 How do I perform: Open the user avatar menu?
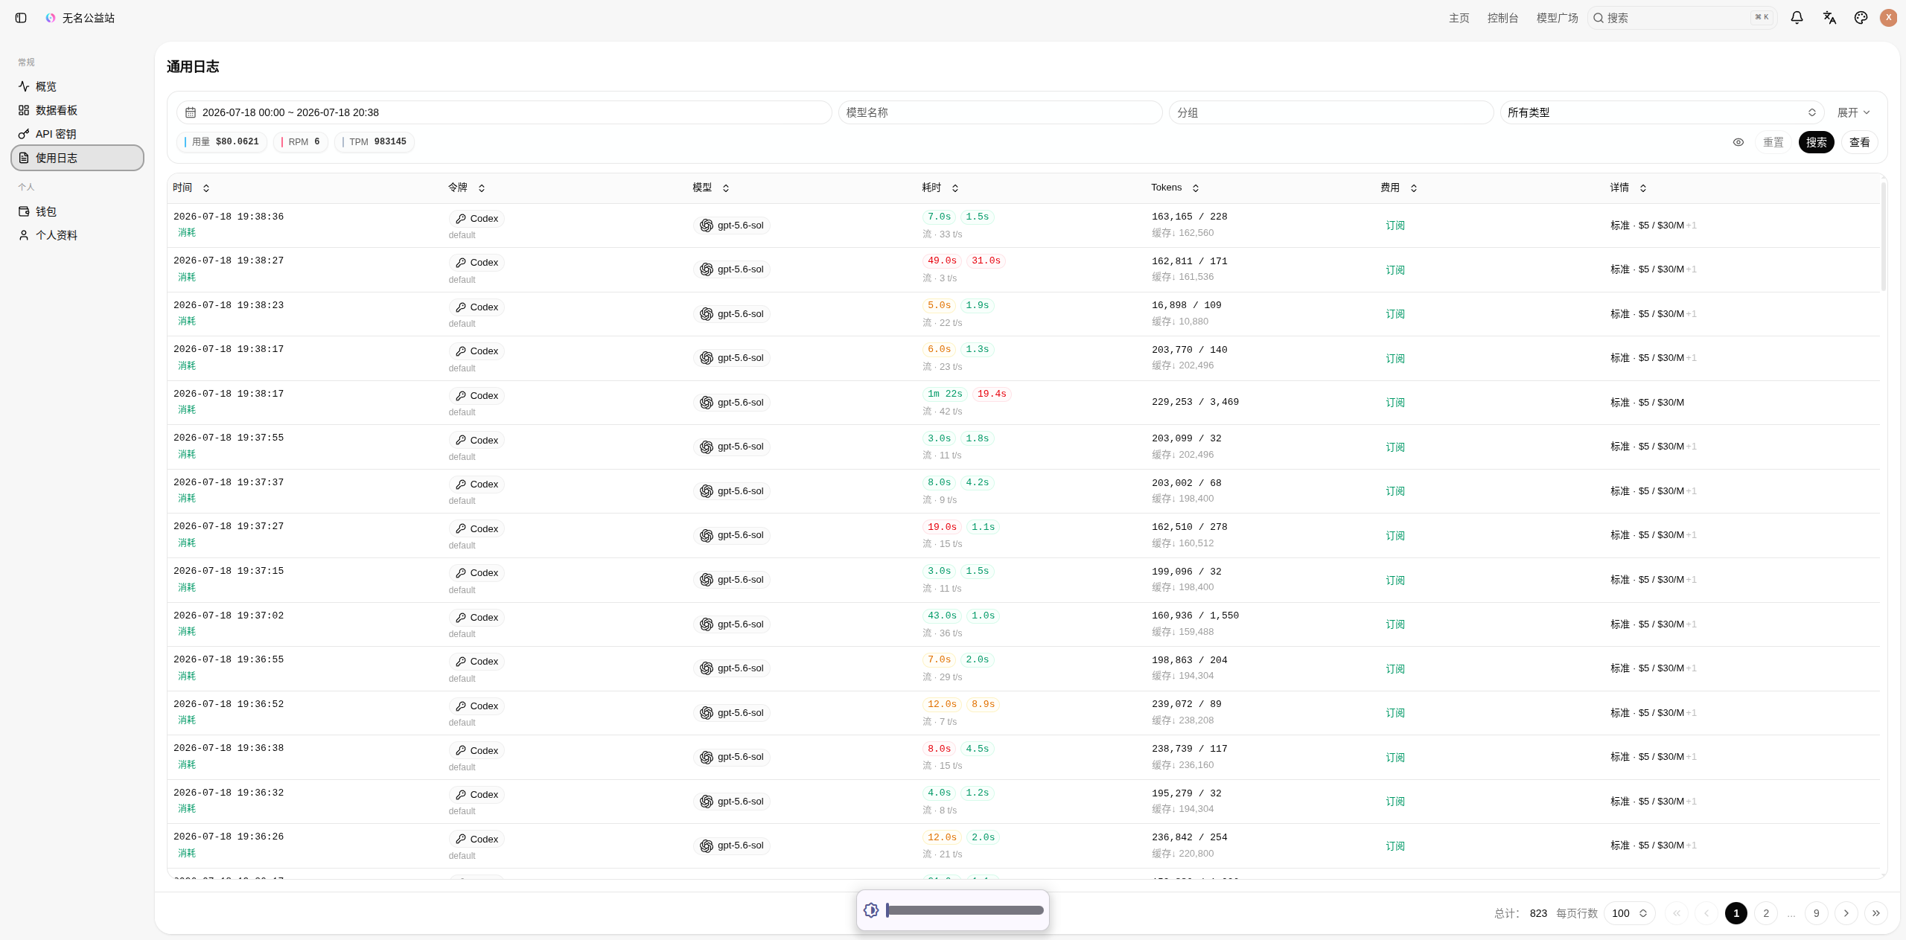pos(1888,18)
